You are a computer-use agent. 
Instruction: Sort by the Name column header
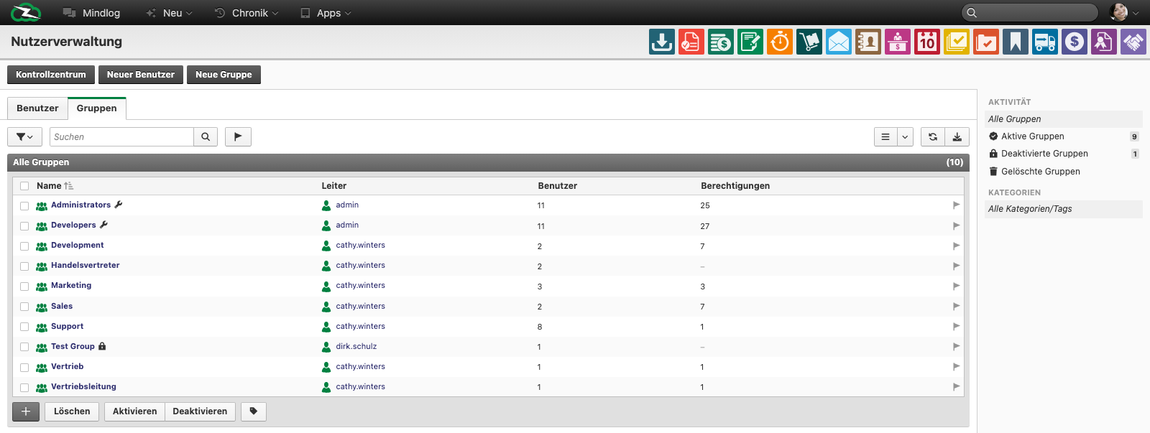(49, 186)
